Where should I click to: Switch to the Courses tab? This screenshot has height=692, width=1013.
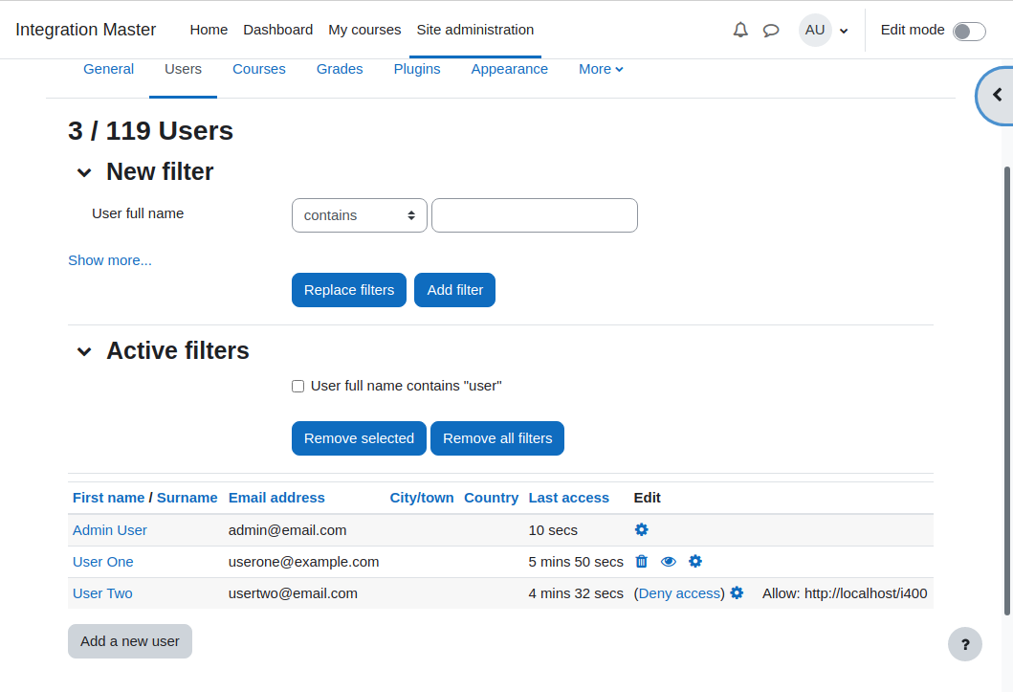(x=259, y=69)
